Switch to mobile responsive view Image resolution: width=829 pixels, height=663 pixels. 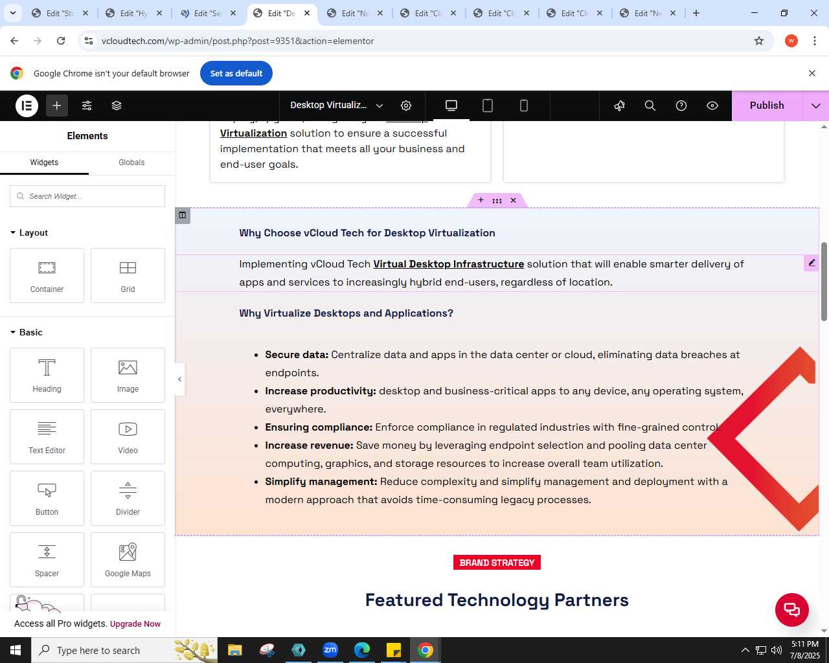click(x=524, y=106)
